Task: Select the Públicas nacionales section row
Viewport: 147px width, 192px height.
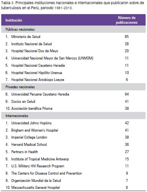Action: pos(73,29)
